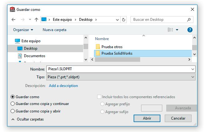Viewport: 204px width, 132px height.
Task: Select the 'Prueba otros' folder
Action: pyautogui.click(x=112, y=47)
